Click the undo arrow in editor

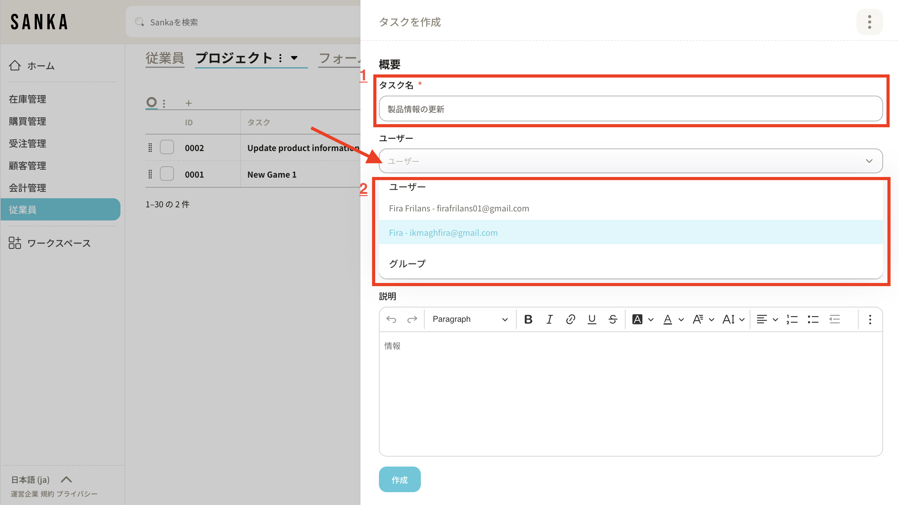pos(391,319)
